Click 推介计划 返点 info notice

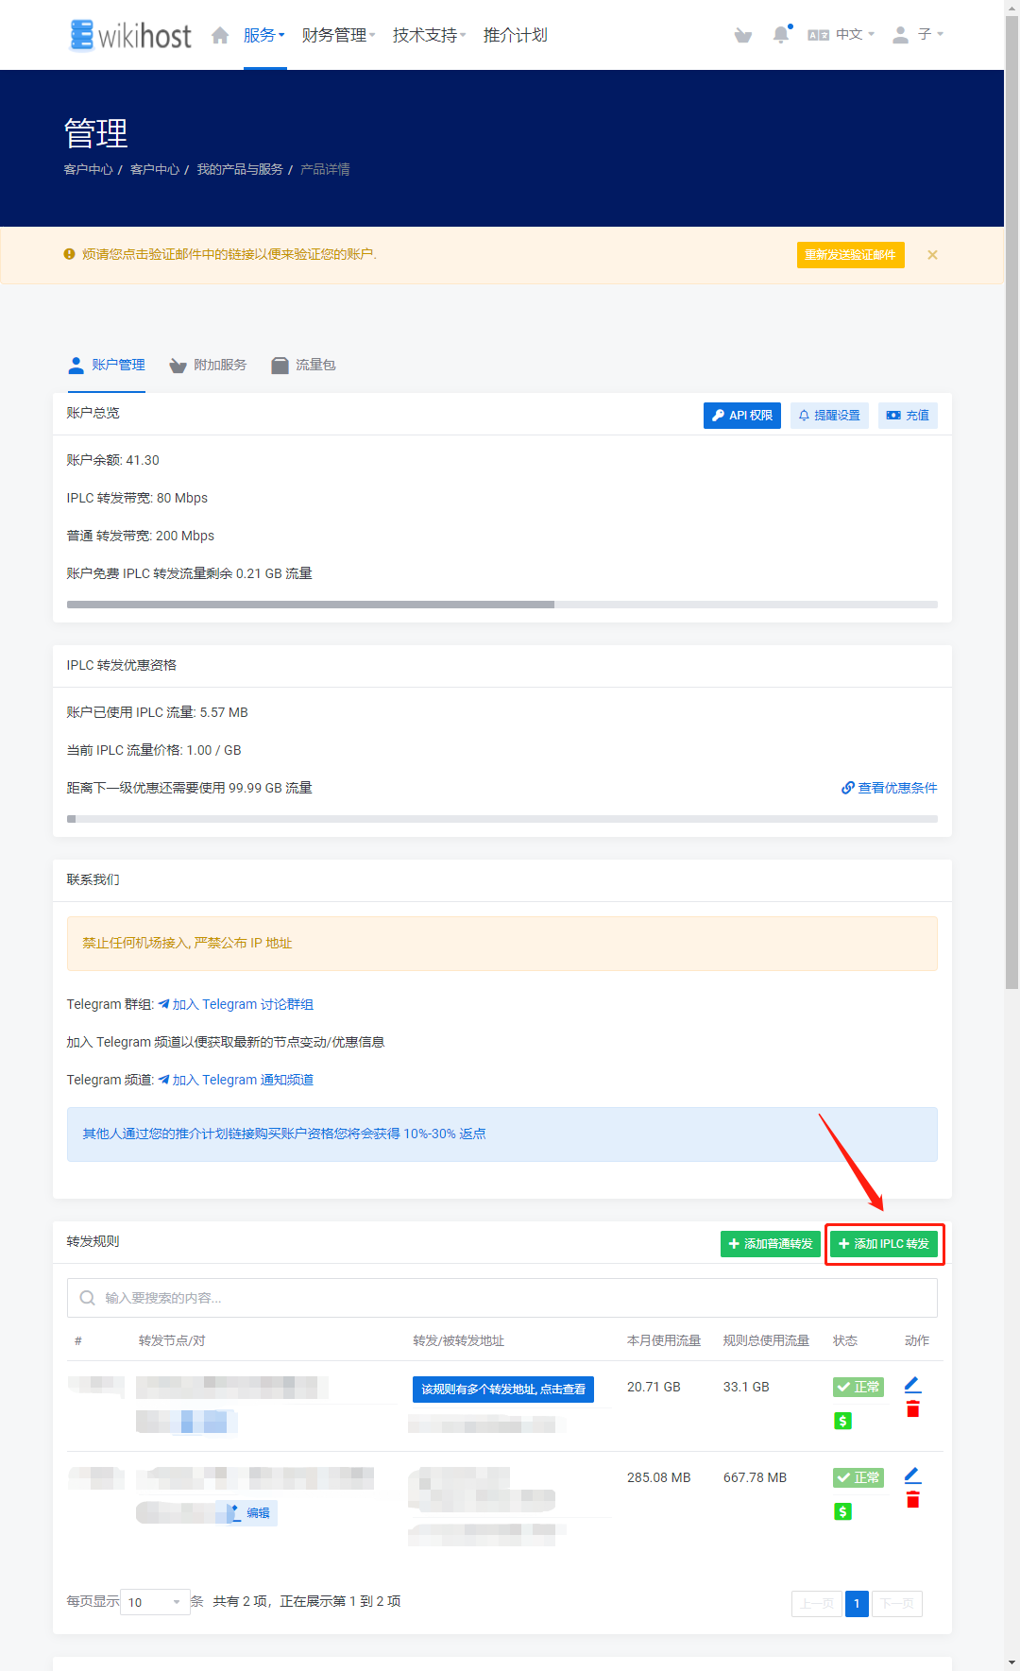tap(502, 1134)
